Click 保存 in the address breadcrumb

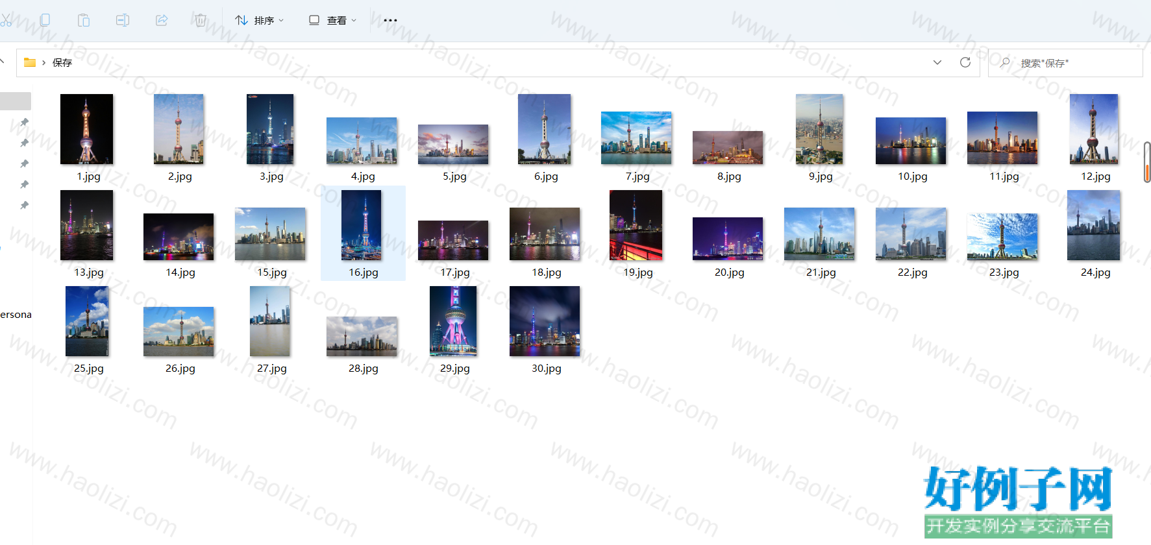(x=62, y=62)
